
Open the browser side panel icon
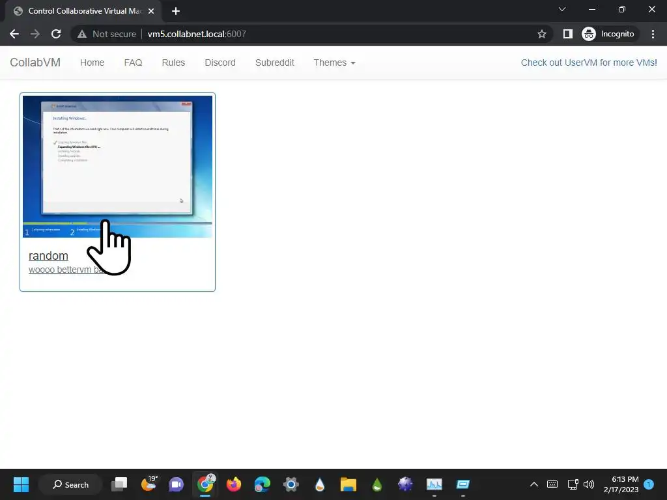(x=567, y=34)
